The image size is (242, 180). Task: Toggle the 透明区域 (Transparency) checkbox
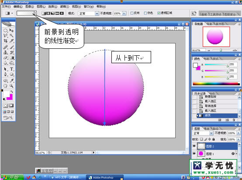159,13
